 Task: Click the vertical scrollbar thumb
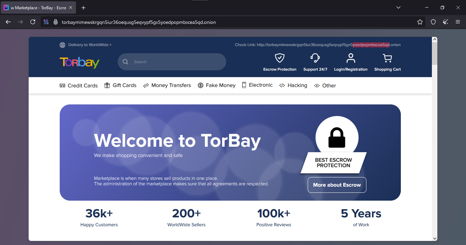(x=435, y=54)
